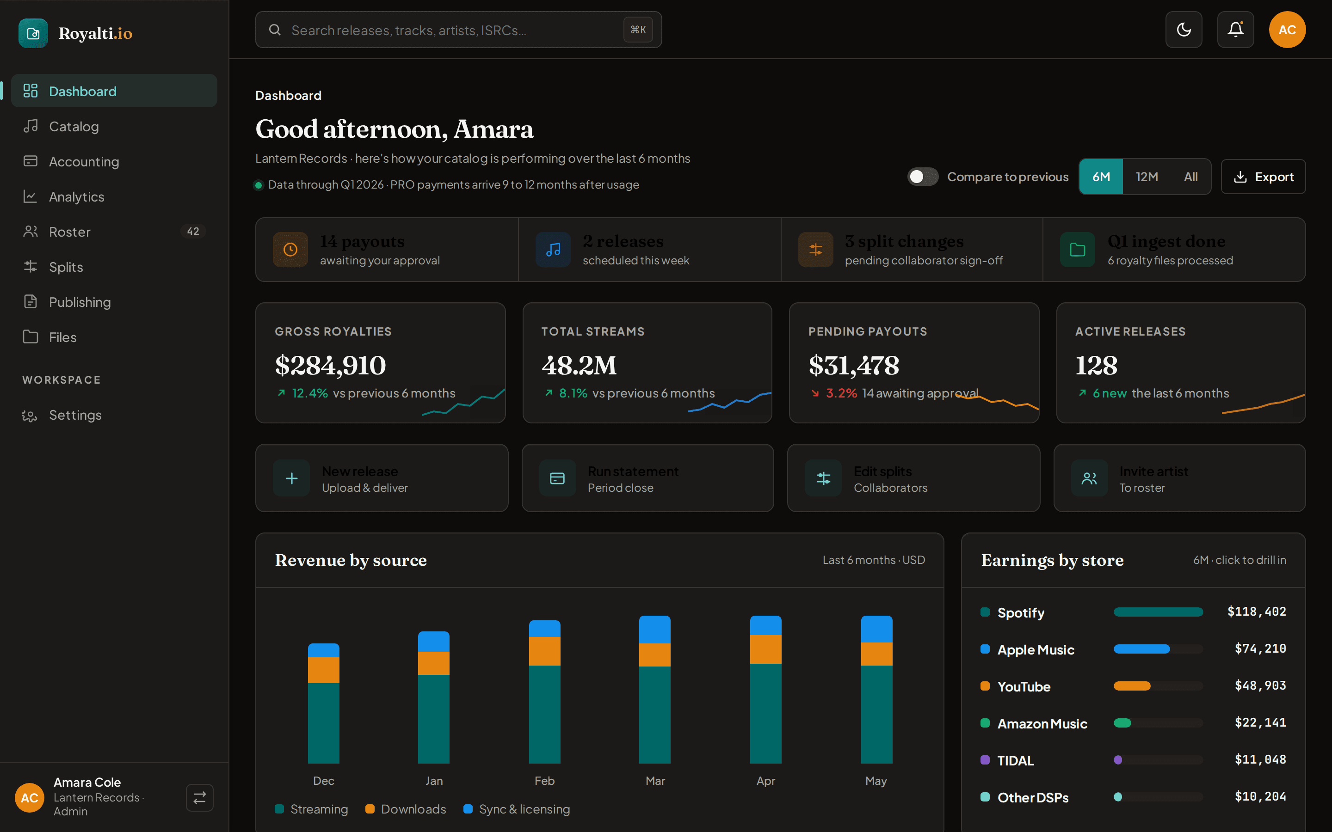Viewport: 1332px width, 832px height.
Task: Focus the search releases input field
Action: point(458,30)
